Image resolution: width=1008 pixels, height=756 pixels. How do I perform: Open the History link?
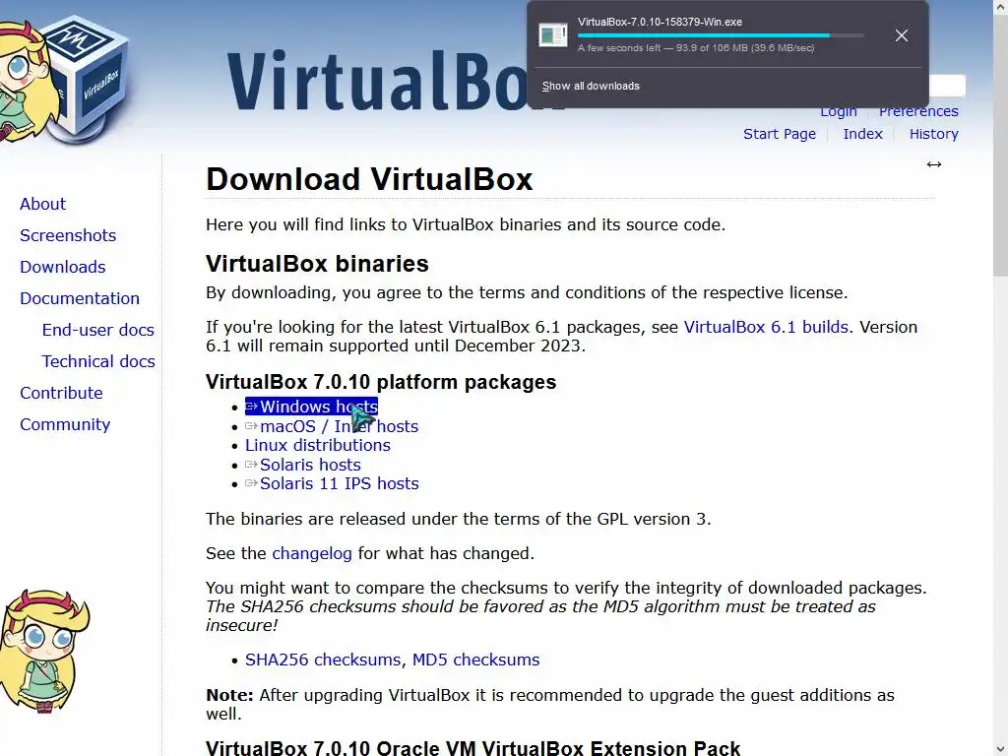(x=933, y=134)
